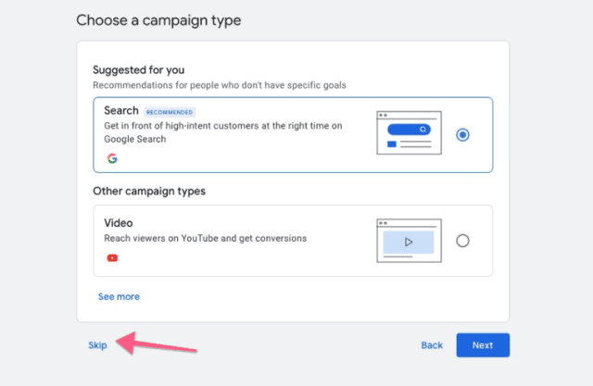Screen dimensions: 593x386
Task: Click the 'Suggested for you' heading
Action: [138, 69]
